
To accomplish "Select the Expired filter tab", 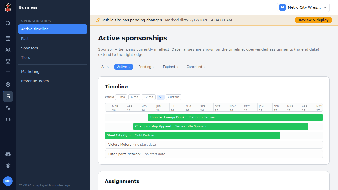I will (x=170, y=67).
